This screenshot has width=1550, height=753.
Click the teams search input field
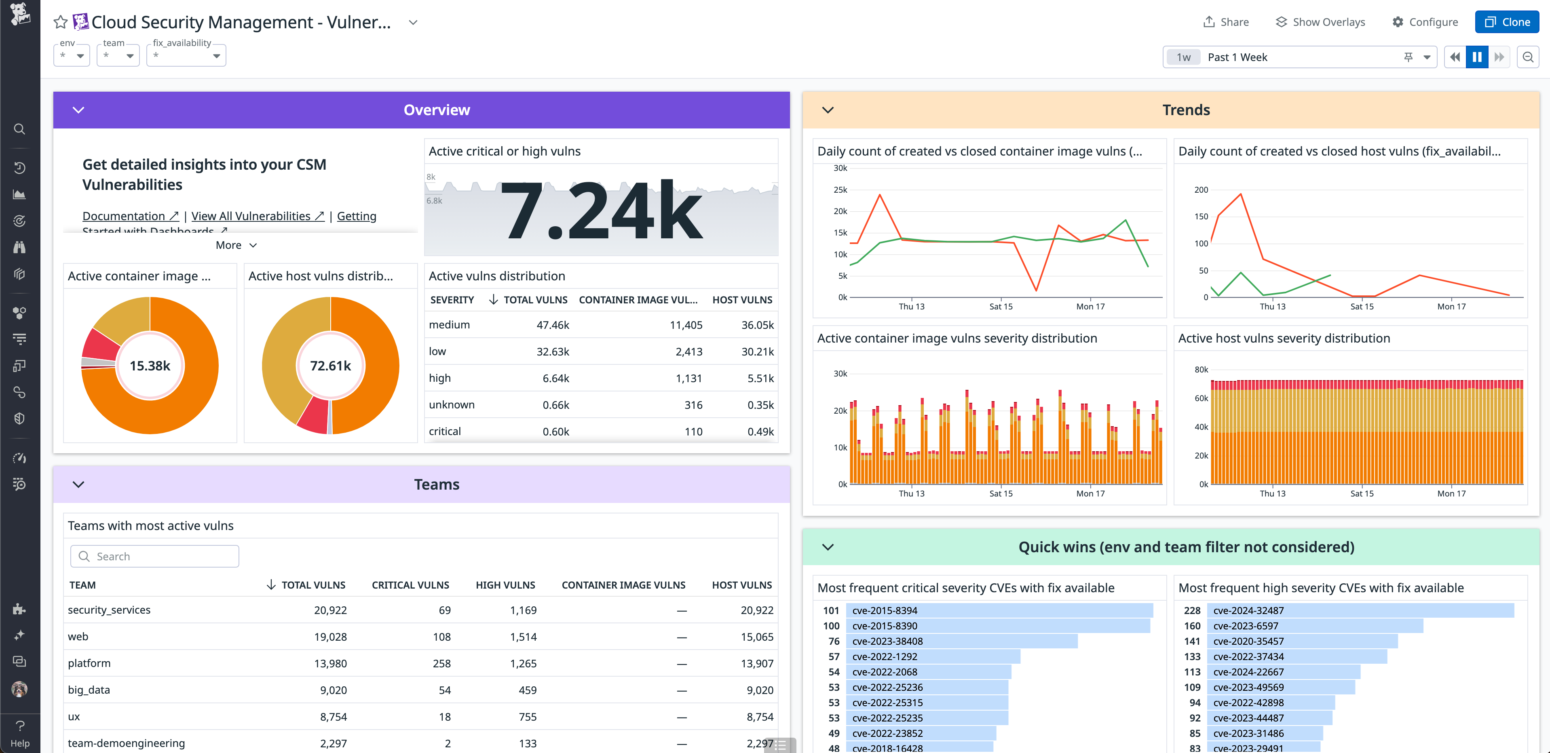click(x=155, y=556)
